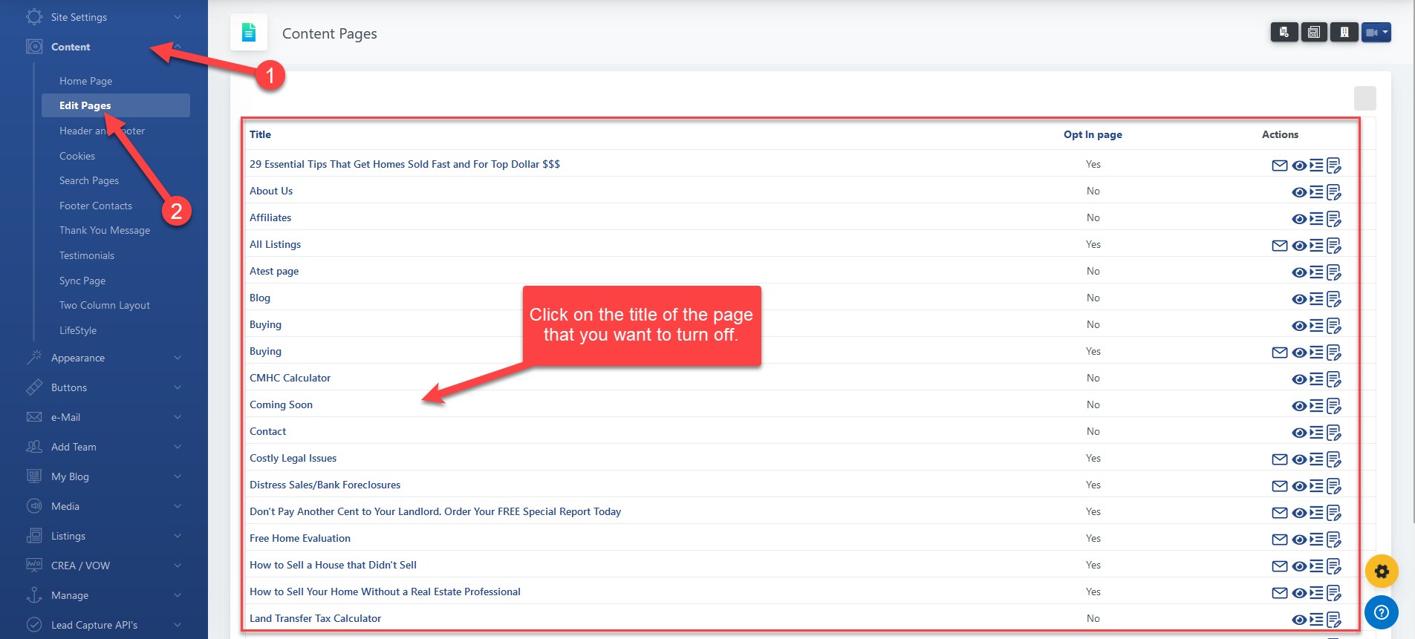Click the grey square button above the table
This screenshot has height=639, width=1415.
click(x=1364, y=98)
